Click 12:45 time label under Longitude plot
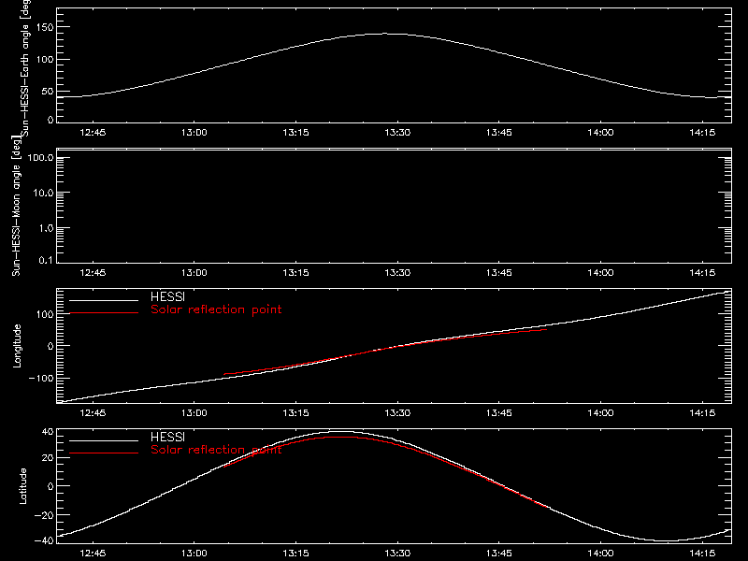The height and width of the screenshot is (561, 748). coord(93,413)
